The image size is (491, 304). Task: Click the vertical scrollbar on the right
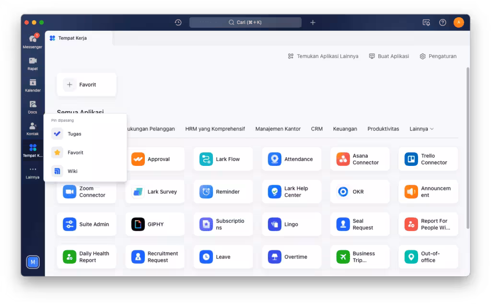(x=468, y=148)
